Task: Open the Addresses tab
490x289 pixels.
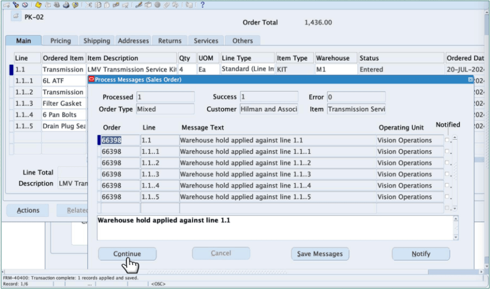Action: [x=133, y=41]
